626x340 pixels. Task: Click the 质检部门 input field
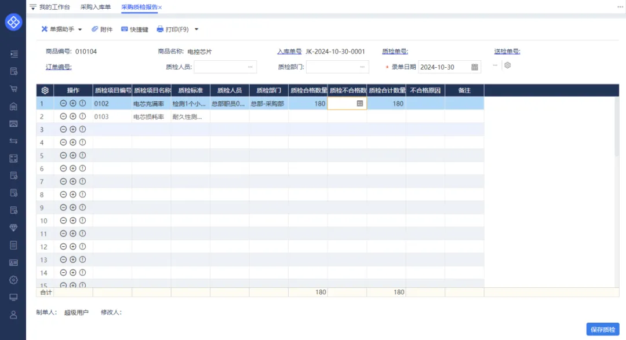tap(333, 67)
